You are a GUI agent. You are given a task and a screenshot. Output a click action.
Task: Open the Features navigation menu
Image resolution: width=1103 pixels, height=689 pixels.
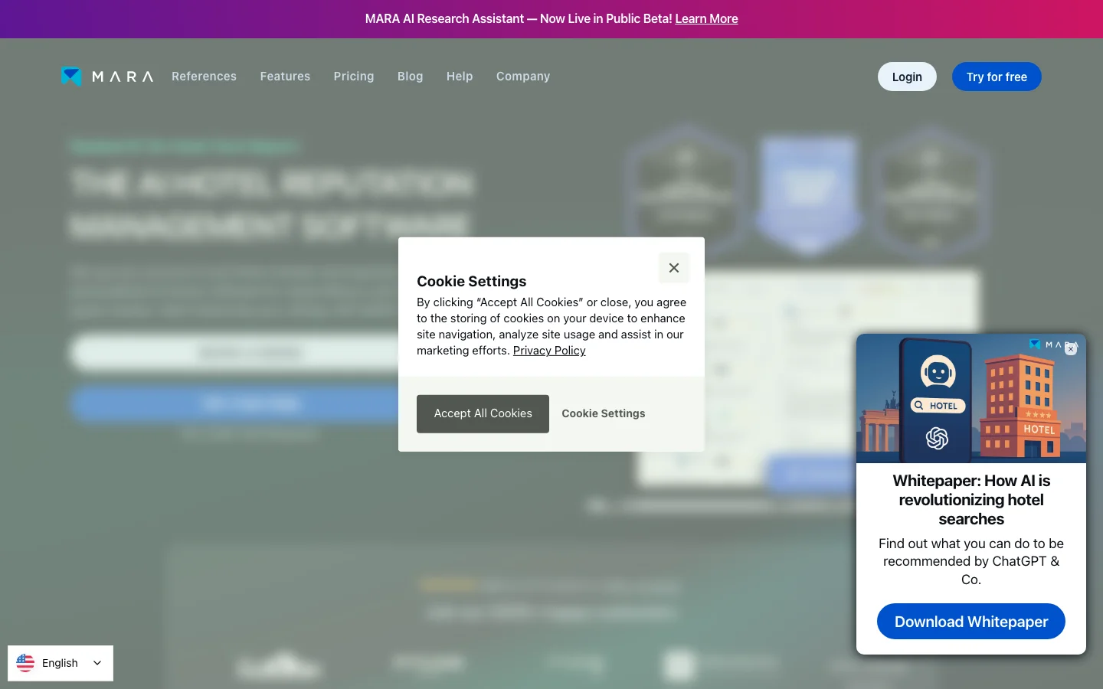[285, 77]
